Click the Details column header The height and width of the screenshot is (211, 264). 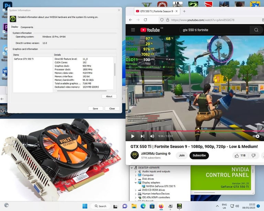click(x=84, y=55)
